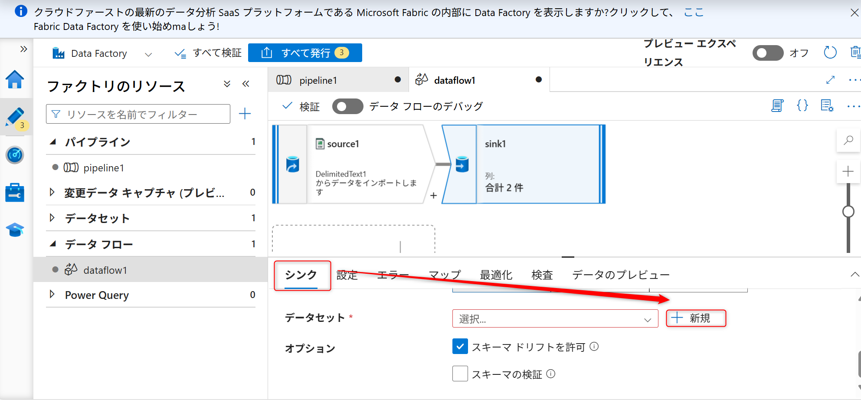
Task: Click the canvas zoom slider handle
Action: click(848, 212)
